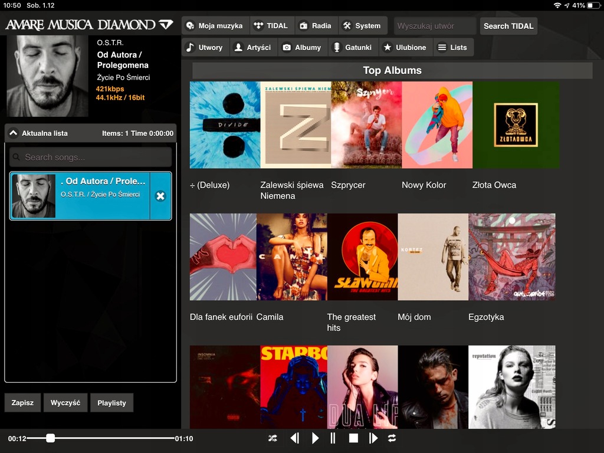
Task: Click the Top Albums heading
Action: point(392,71)
